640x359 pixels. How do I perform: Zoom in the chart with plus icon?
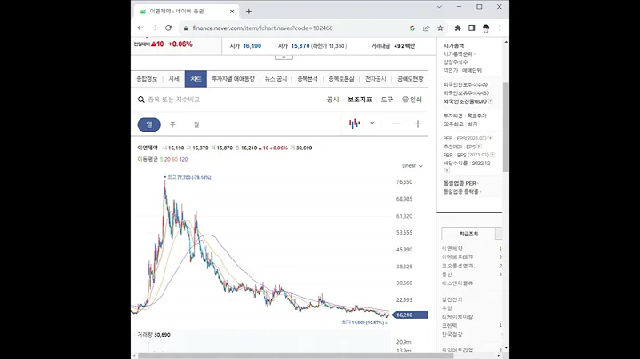click(418, 124)
